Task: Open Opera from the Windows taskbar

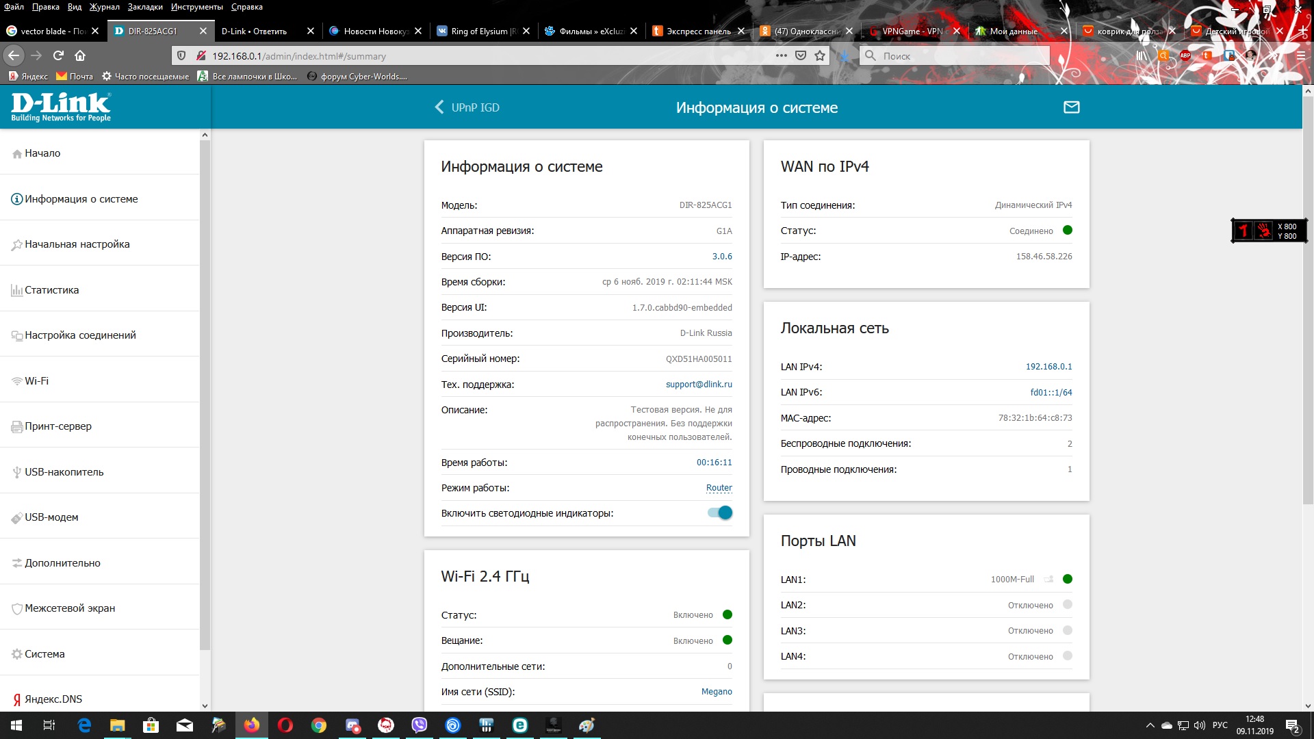Action: [x=285, y=725]
